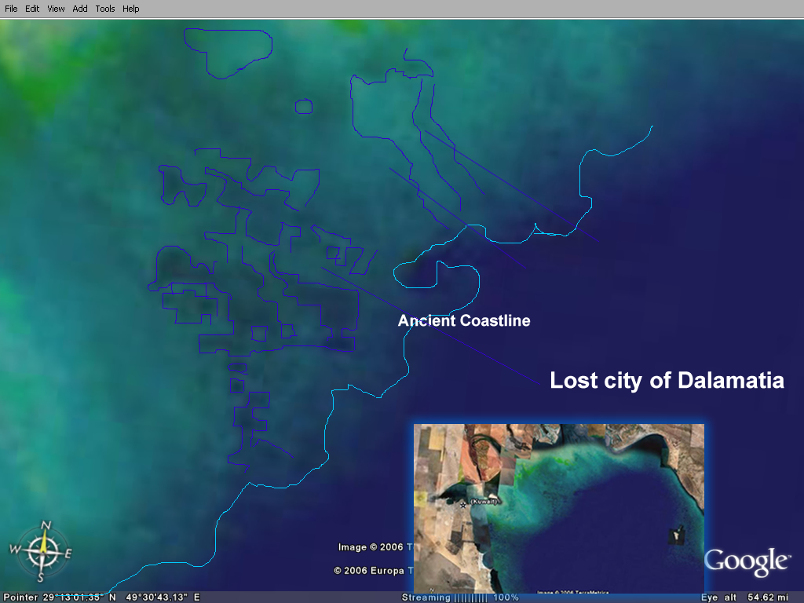Open the Add menu
804x603 pixels.
click(80, 9)
